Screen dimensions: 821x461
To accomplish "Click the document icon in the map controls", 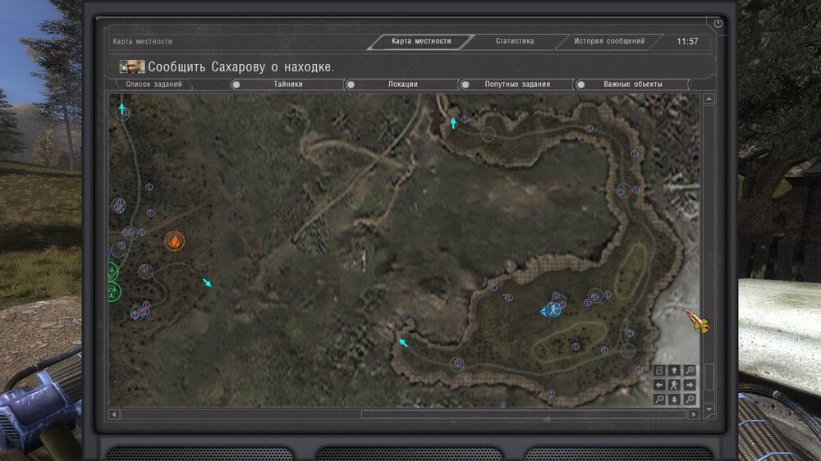I will (659, 370).
